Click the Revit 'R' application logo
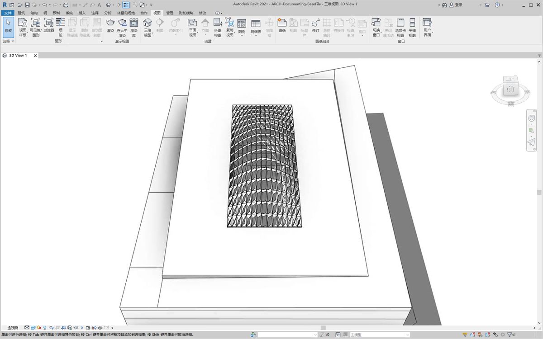The height and width of the screenshot is (339, 543). coord(5,5)
